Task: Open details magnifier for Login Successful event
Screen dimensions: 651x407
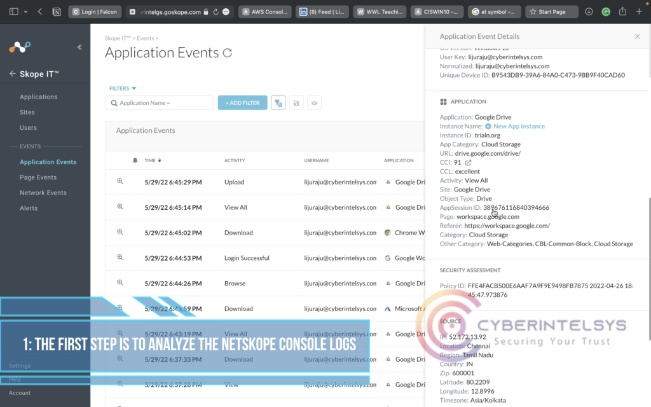Action: pos(120,258)
